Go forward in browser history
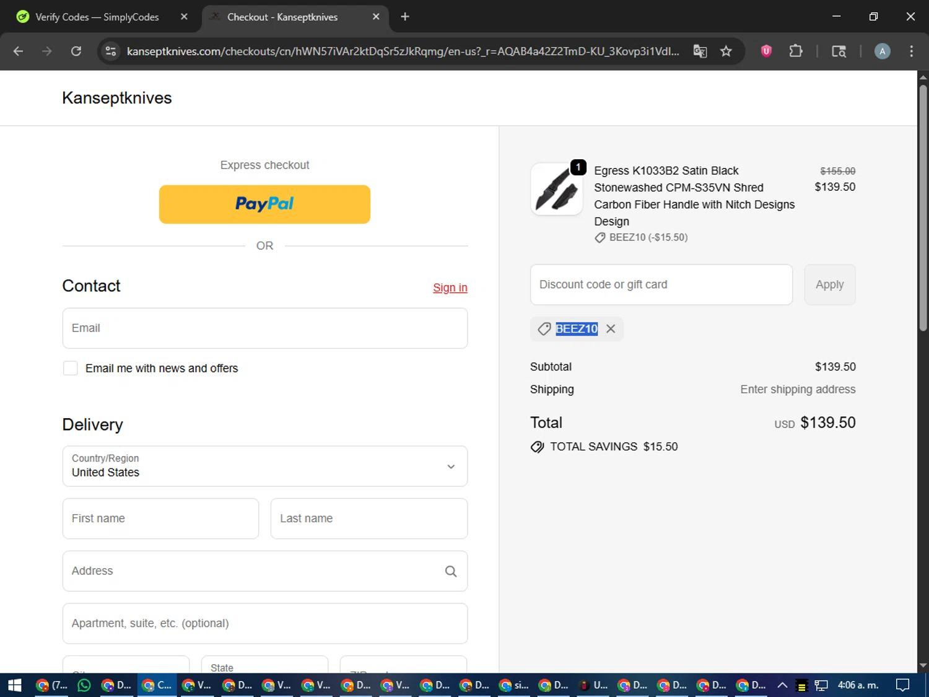Screen dimensions: 929x697 (47, 51)
